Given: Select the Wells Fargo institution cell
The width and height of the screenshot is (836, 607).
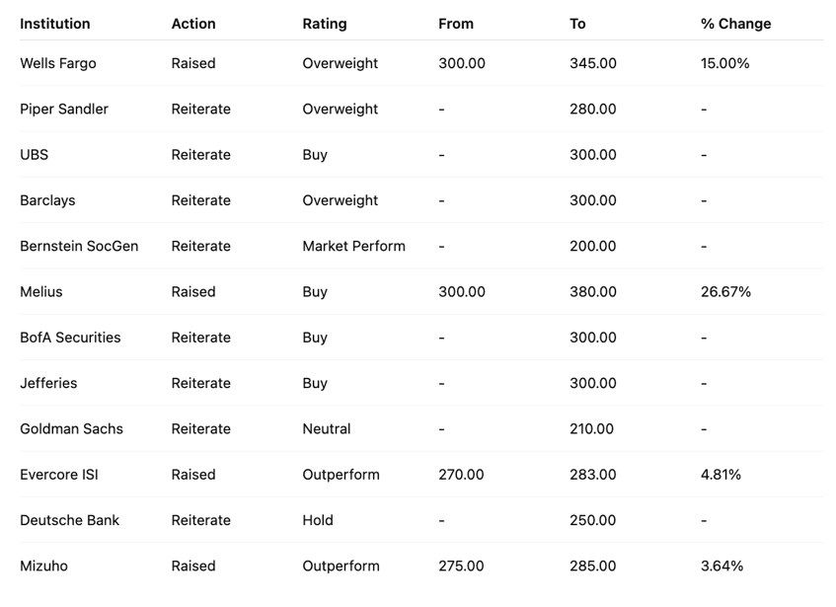Looking at the screenshot, I should point(58,63).
